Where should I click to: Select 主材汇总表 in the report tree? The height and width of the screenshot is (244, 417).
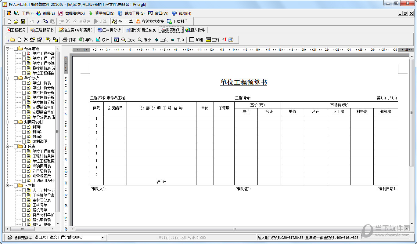(41, 200)
